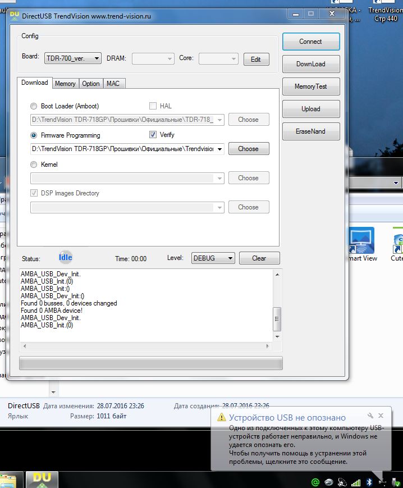This screenshot has height=488, width=403.
Task: Click the Bluetooth tray icon
Action: (369, 482)
